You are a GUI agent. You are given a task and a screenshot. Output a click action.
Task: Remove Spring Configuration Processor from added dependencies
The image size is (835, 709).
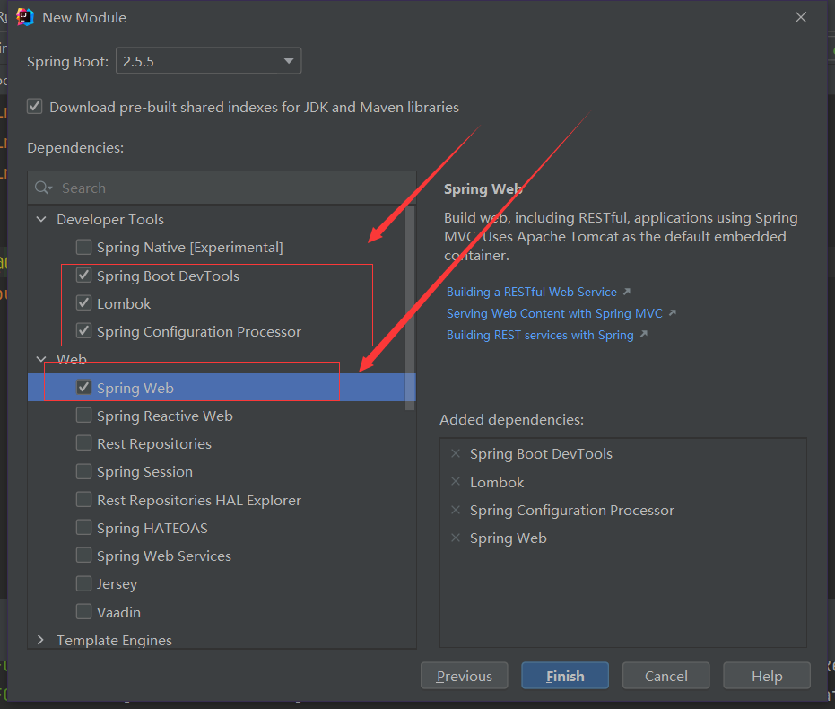click(x=456, y=510)
